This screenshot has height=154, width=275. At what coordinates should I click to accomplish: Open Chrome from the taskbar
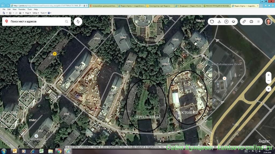59,151
